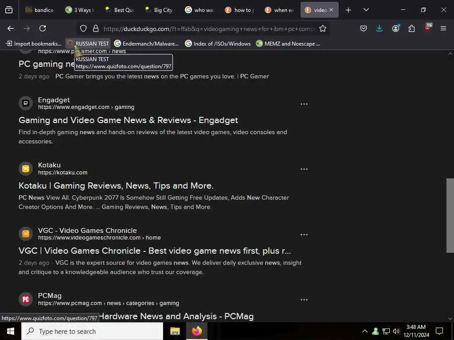Open Gaming and Video Game News Engadget result
Viewport: 454px width, 340px height.
click(128, 120)
